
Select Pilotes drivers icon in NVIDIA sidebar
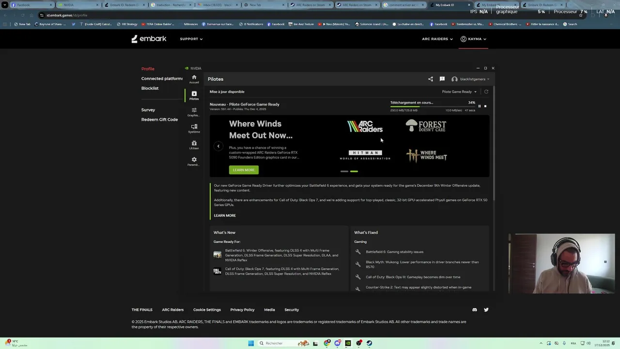194,95
